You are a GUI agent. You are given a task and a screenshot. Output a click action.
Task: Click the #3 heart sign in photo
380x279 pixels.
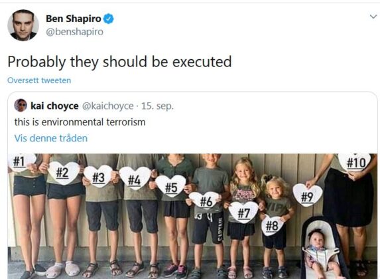pos(98,176)
